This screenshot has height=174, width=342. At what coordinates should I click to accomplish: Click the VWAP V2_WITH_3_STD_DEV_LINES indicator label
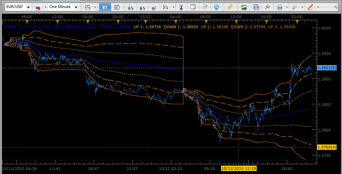click(50, 27)
